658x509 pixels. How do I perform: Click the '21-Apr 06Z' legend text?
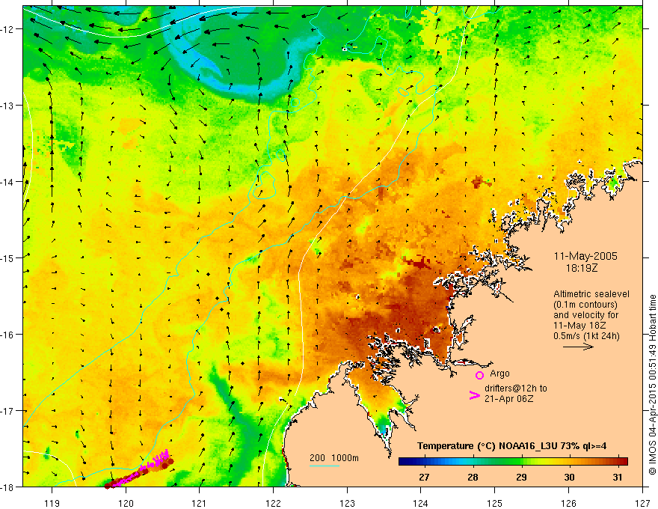(x=509, y=399)
